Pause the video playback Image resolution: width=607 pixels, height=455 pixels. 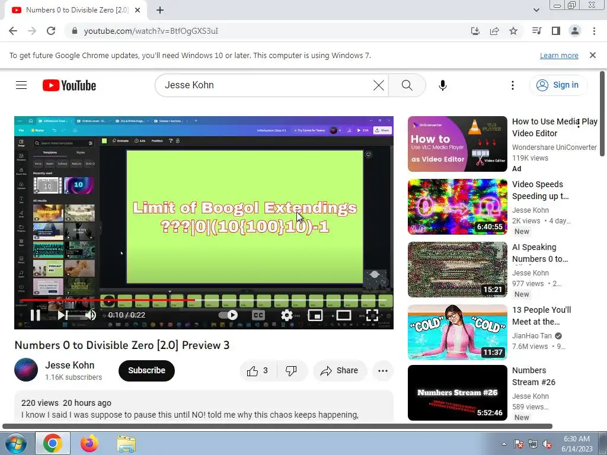[35, 315]
